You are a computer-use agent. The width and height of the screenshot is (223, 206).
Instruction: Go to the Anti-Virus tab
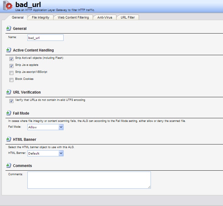(105, 17)
